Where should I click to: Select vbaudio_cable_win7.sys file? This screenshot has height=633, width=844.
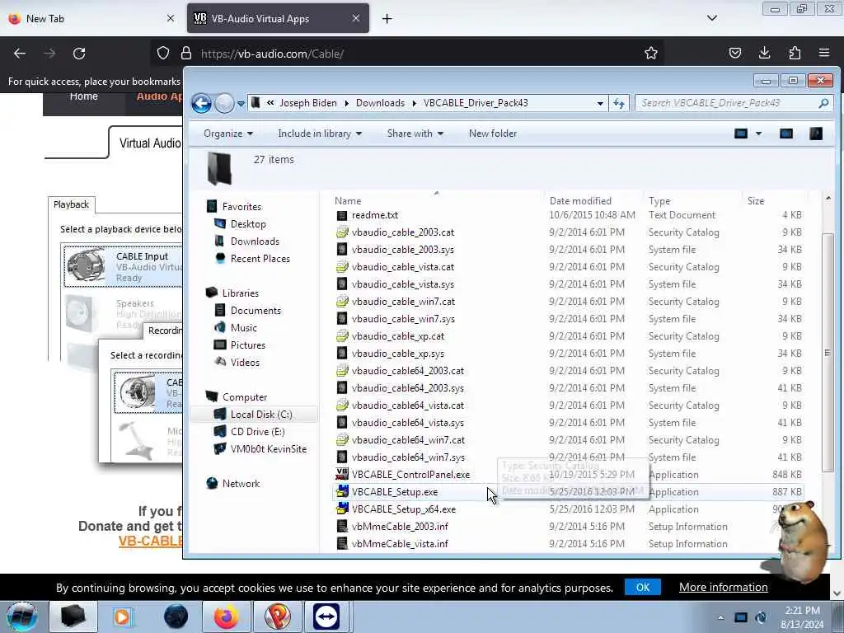click(403, 319)
